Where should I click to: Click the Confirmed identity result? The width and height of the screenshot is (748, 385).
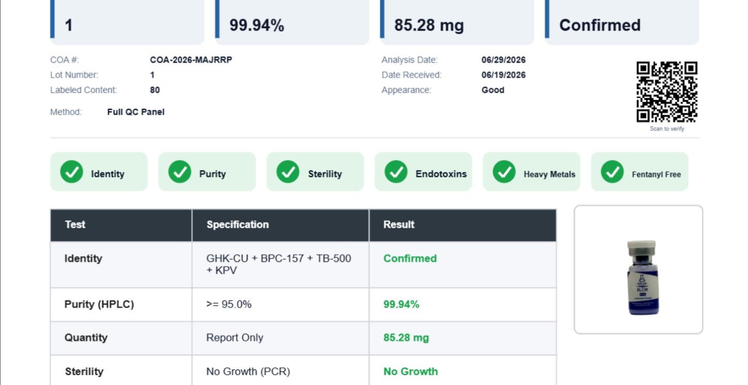tap(410, 259)
